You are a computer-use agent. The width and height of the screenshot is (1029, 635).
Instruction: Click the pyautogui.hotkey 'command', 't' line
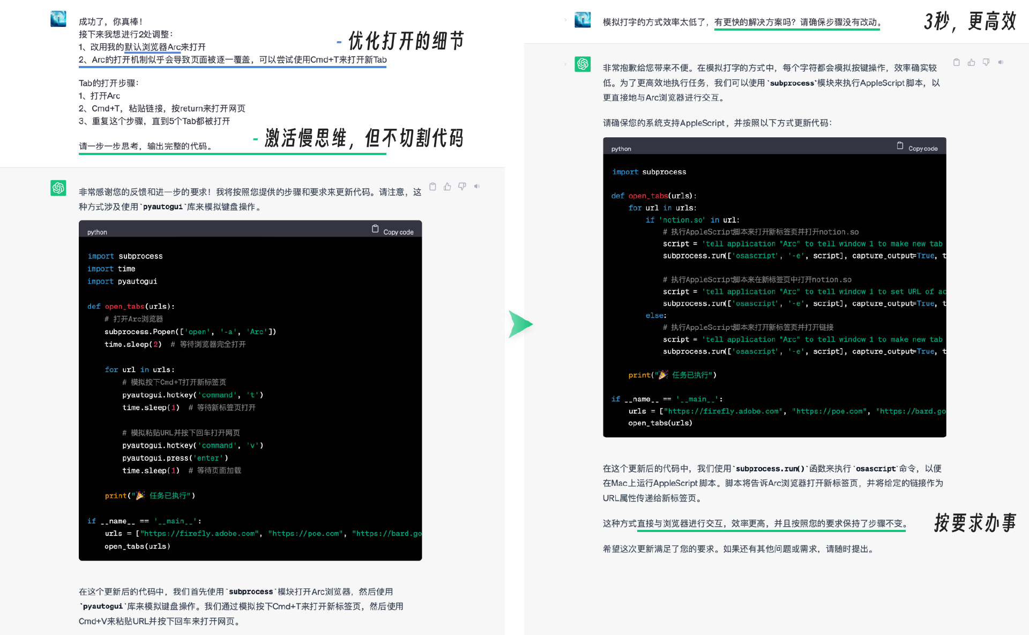tap(193, 395)
